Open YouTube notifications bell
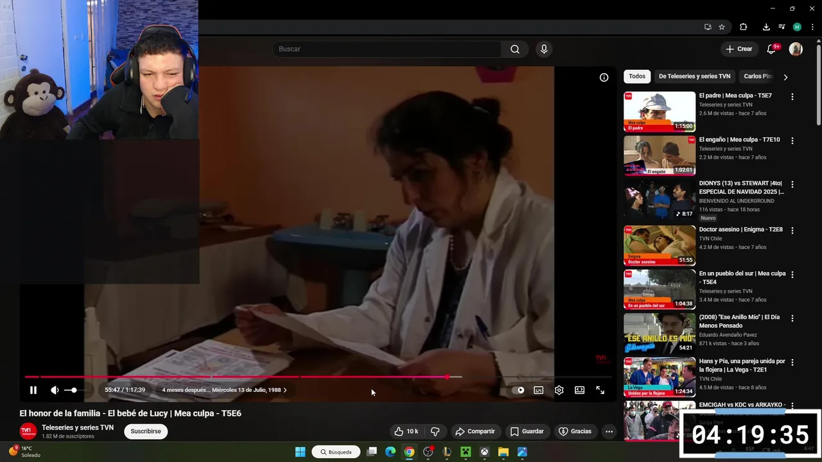The image size is (822, 462). coord(772,49)
